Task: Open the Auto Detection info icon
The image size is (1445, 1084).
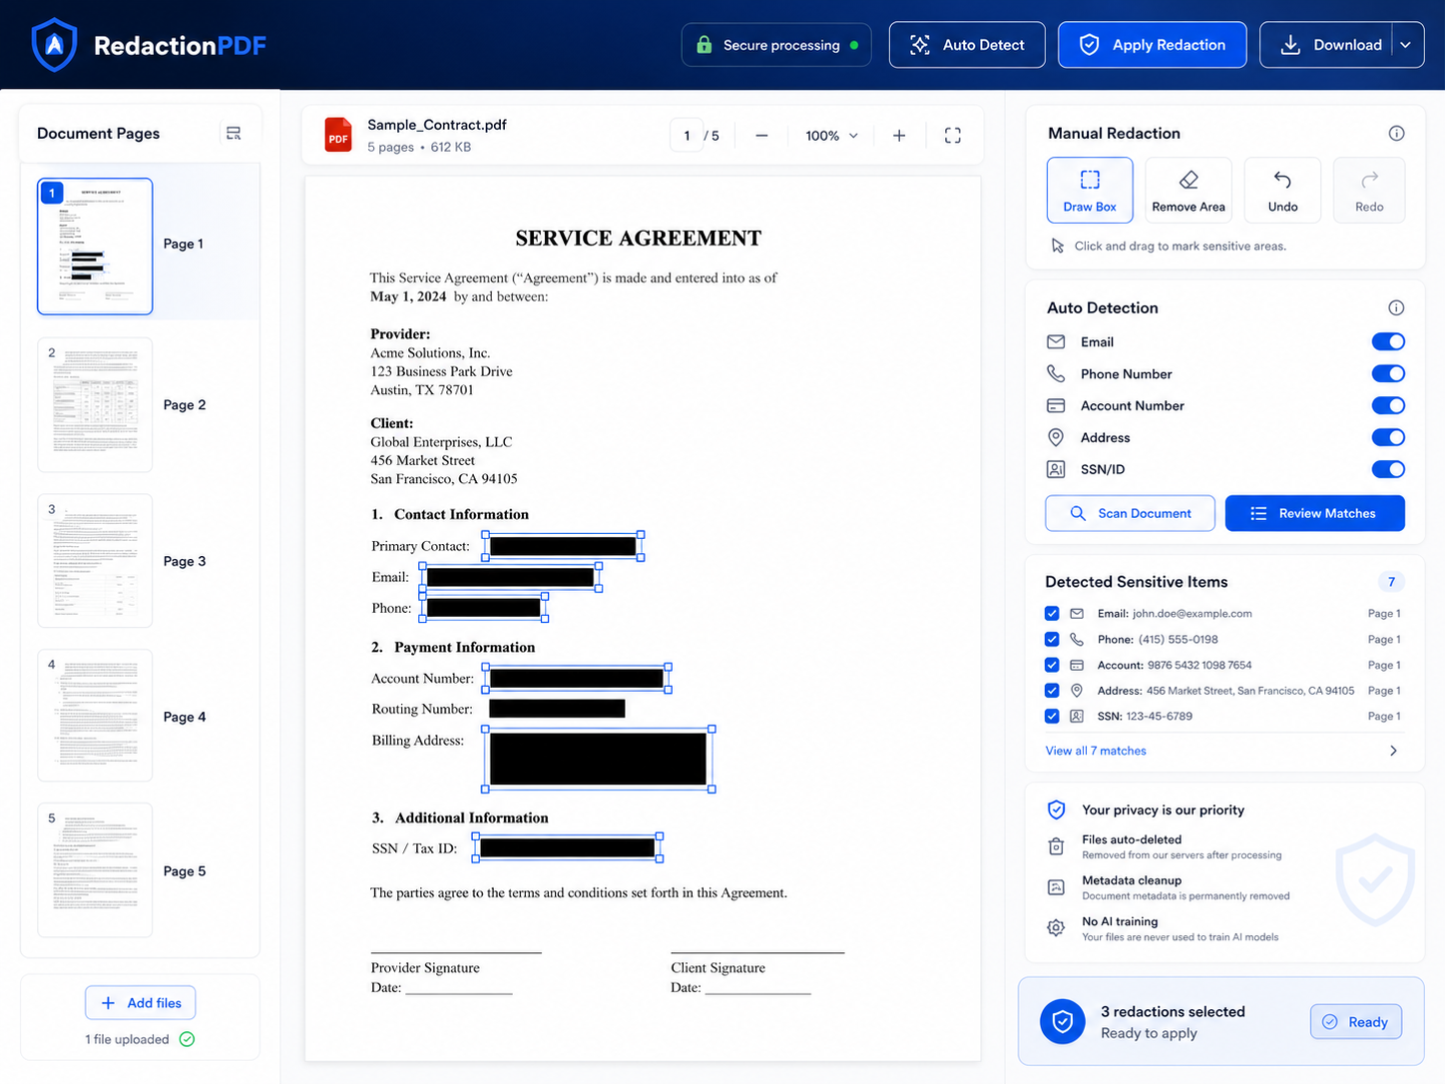Action: pos(1396,307)
